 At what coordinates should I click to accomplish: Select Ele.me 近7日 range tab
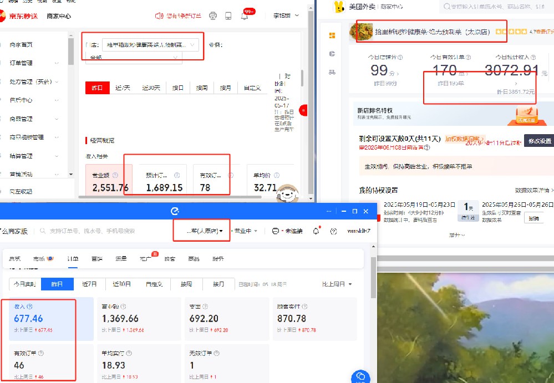coord(89,284)
